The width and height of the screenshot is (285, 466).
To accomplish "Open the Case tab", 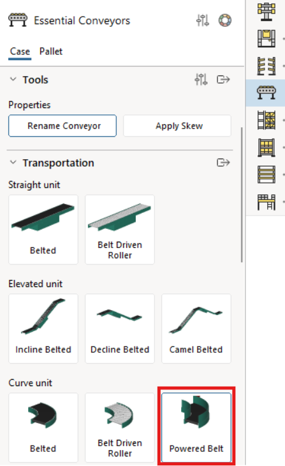I will (20, 51).
